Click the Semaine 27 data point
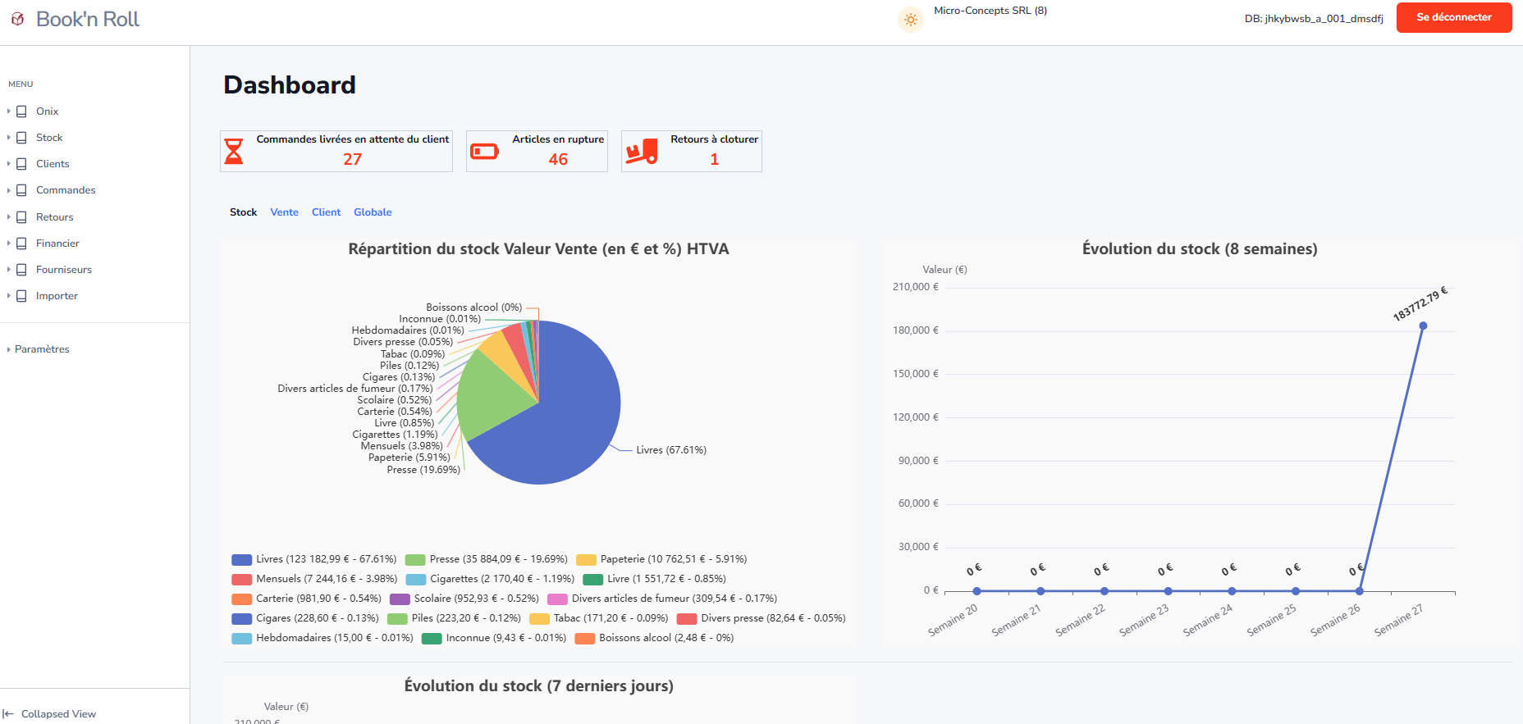This screenshot has width=1523, height=724. (x=1423, y=326)
